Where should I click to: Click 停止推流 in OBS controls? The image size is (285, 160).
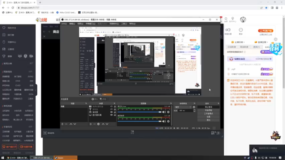(x=208, y=107)
